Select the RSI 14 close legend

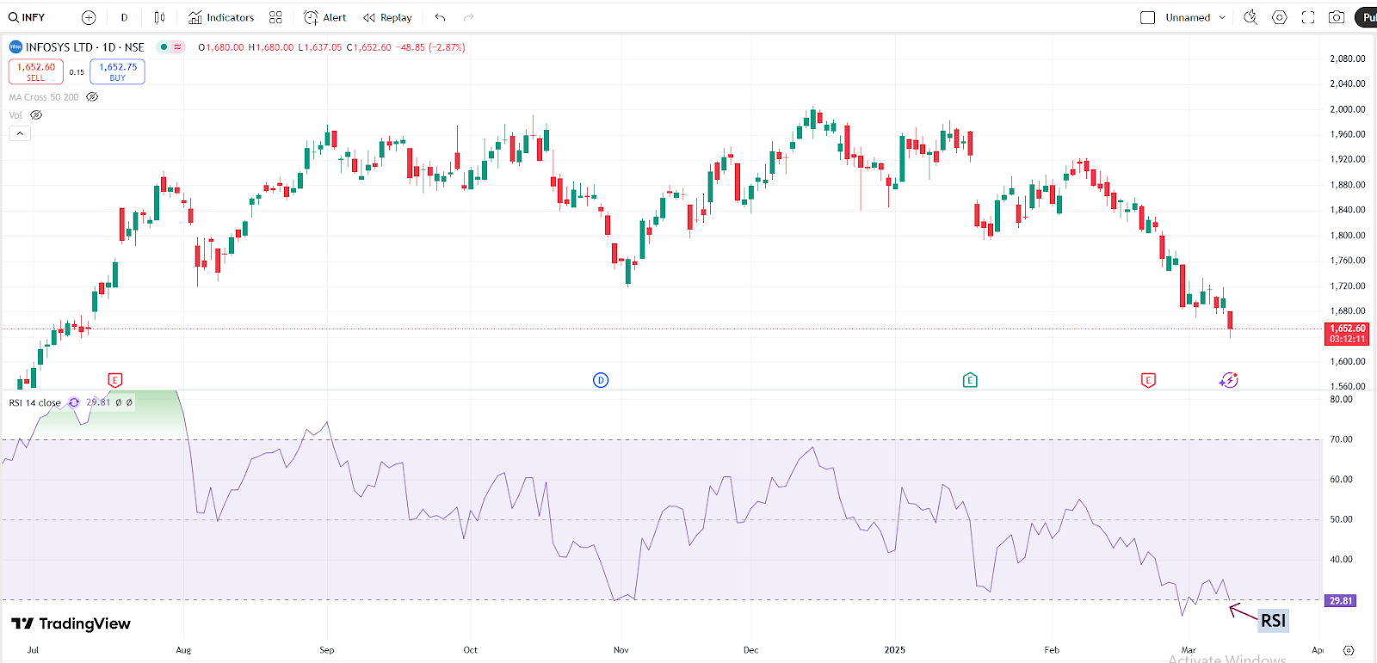pyautogui.click(x=35, y=402)
